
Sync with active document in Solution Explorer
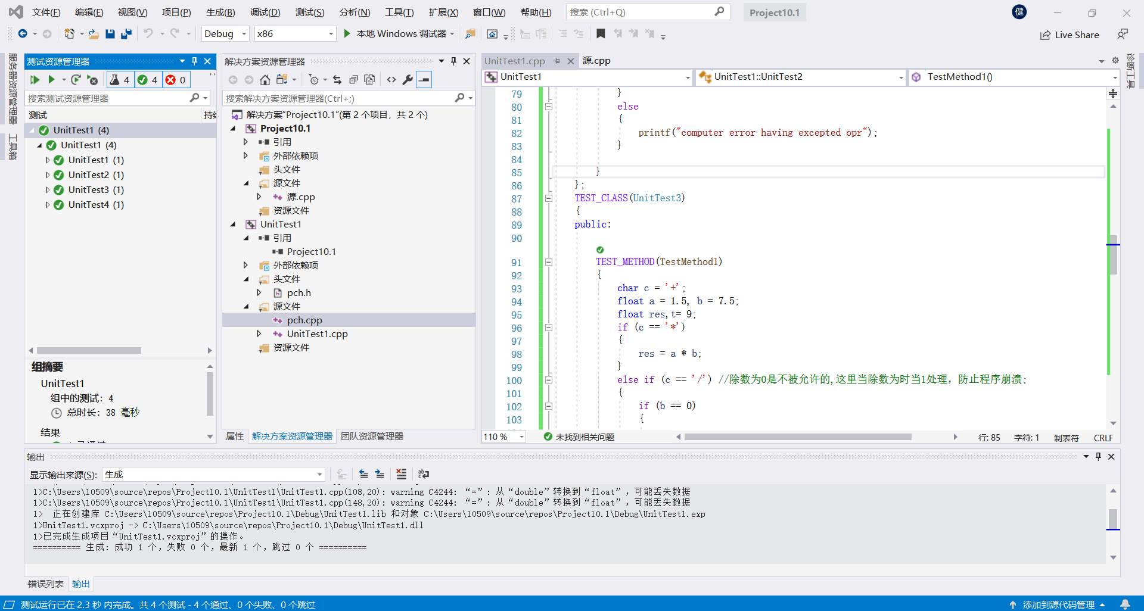click(337, 80)
